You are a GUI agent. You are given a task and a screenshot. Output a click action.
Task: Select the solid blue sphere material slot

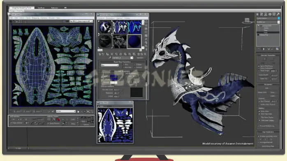pyautogui.click(x=134, y=41)
